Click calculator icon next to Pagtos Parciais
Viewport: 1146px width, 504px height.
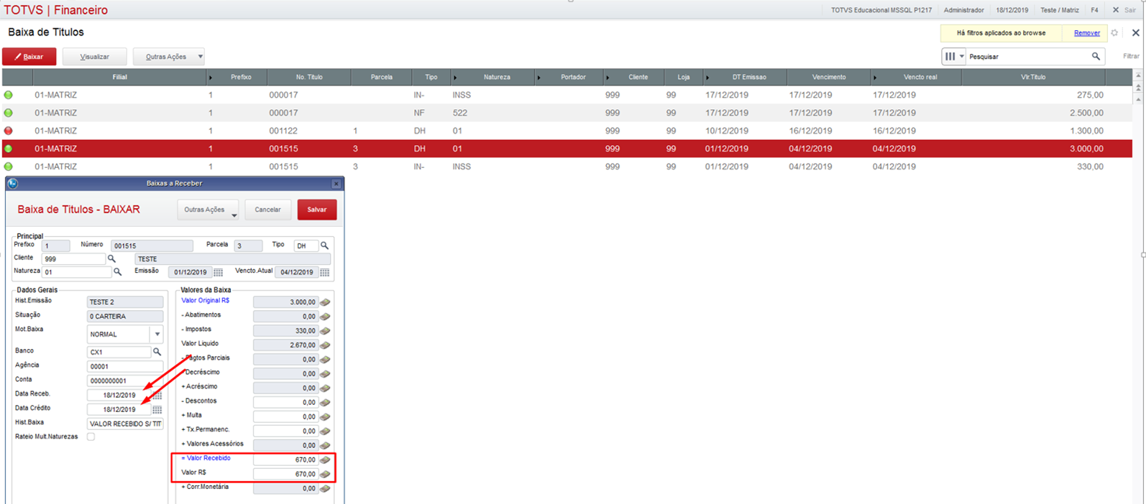[325, 360]
